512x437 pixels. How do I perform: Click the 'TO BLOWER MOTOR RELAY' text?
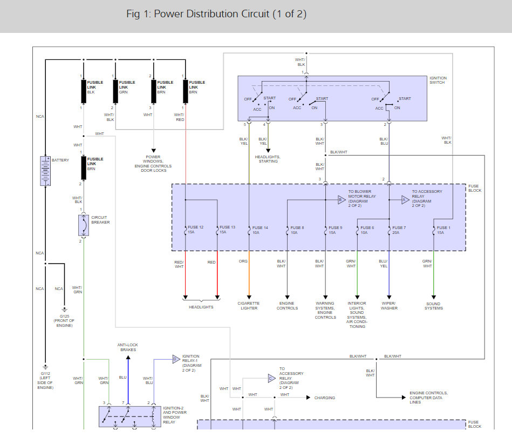[x=362, y=199]
